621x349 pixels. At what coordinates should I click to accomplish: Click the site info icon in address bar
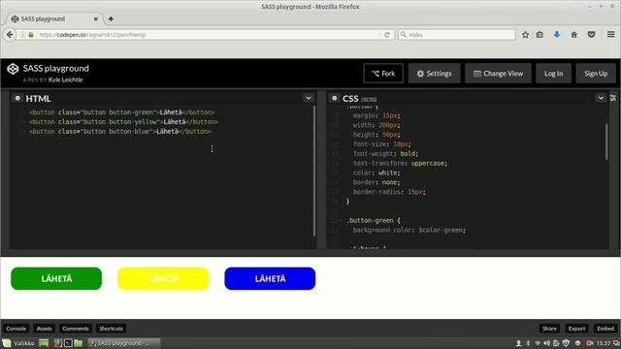(x=22, y=35)
